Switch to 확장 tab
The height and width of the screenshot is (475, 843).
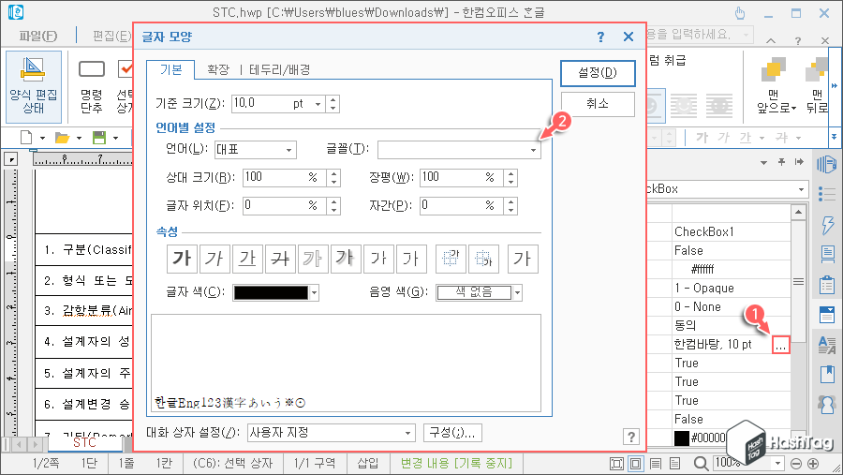pyautogui.click(x=218, y=70)
